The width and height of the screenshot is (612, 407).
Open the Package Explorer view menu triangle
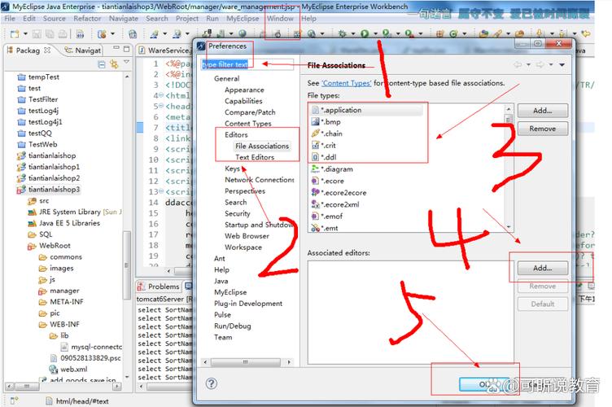coord(126,62)
